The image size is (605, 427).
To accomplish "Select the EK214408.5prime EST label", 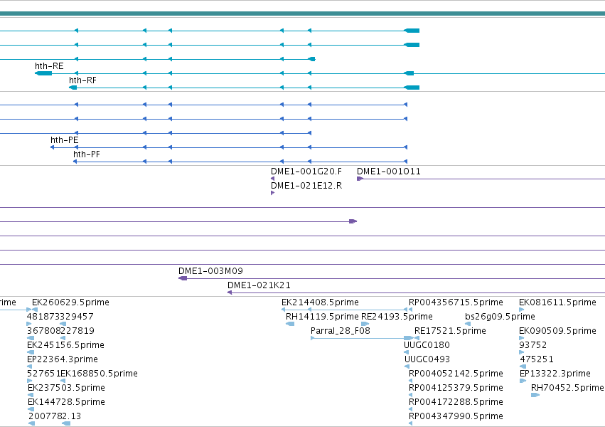I will coord(320,302).
